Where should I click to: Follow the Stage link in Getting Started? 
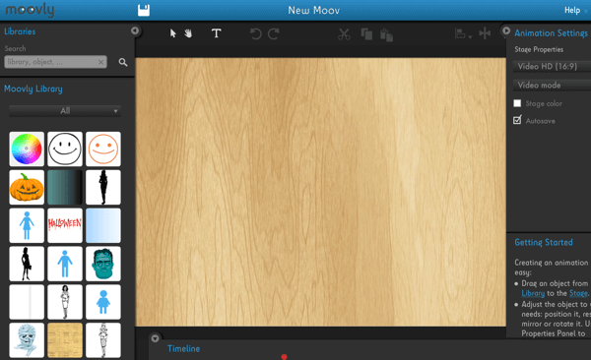pyautogui.click(x=578, y=293)
